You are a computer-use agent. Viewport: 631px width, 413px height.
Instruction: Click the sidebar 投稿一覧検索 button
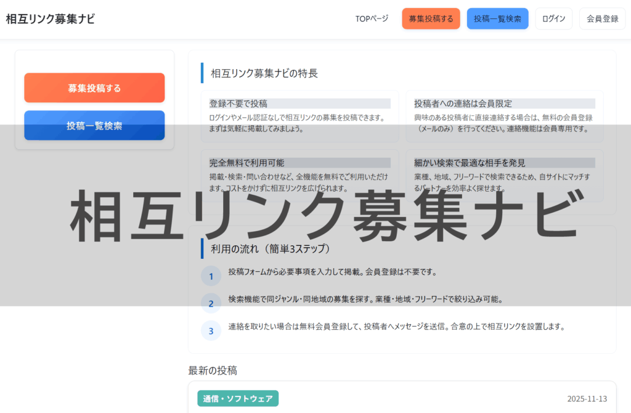pyautogui.click(x=94, y=126)
